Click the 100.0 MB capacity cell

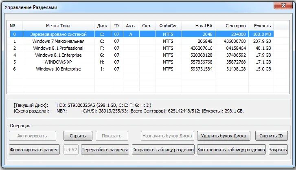[x=262, y=34]
